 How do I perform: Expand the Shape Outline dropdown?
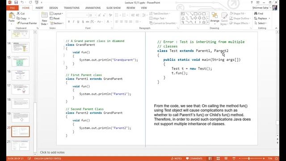click(240, 18)
